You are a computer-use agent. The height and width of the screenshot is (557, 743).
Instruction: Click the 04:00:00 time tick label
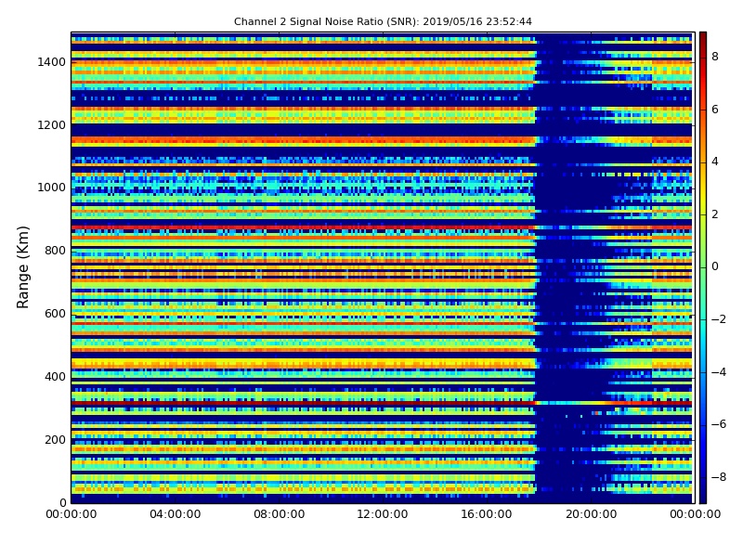click(176, 514)
